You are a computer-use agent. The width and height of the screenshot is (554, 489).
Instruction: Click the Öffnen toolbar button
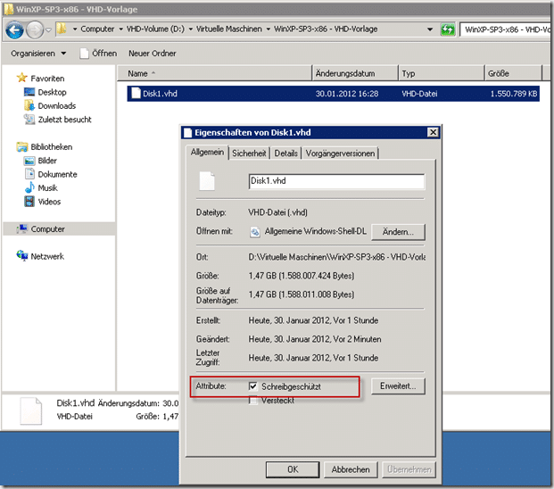(98, 54)
